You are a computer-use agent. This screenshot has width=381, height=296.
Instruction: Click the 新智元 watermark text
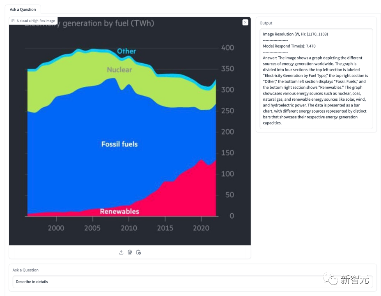coord(355,280)
